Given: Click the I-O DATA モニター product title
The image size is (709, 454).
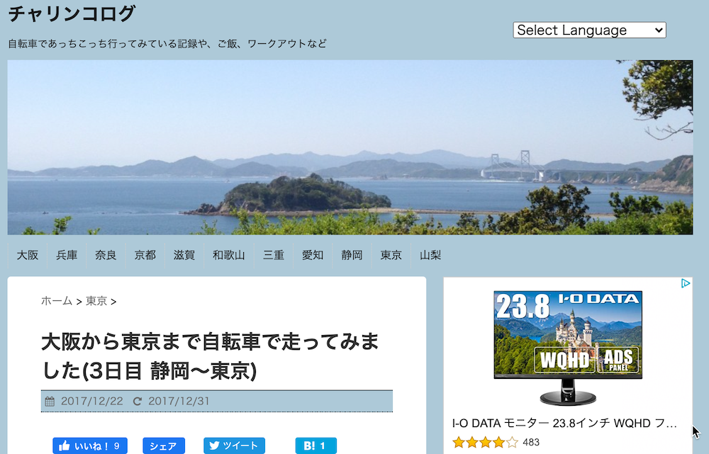Looking at the screenshot, I should (x=564, y=424).
